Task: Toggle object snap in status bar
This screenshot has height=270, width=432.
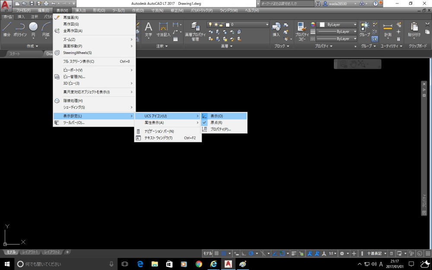Action: pyautogui.click(x=282, y=254)
